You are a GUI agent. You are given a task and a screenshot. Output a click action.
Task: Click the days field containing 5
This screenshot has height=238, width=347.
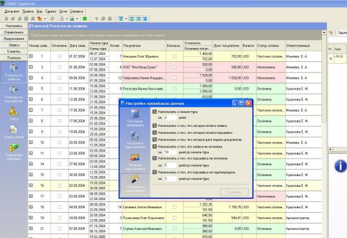point(170,165)
